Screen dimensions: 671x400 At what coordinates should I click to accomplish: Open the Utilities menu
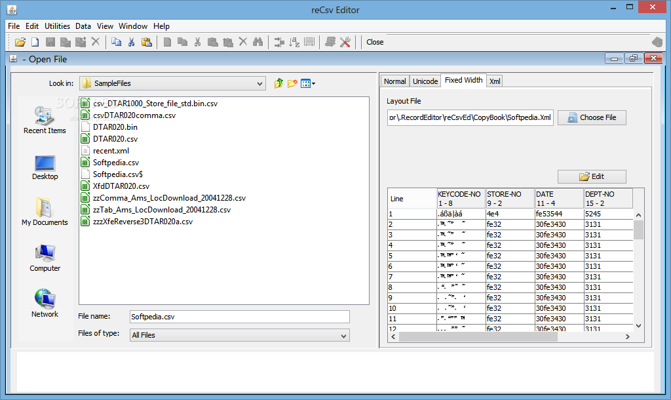58,26
